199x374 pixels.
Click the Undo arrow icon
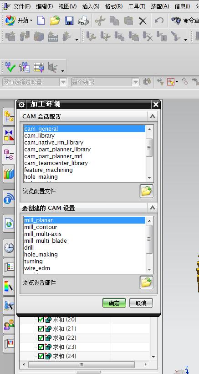[159, 21]
